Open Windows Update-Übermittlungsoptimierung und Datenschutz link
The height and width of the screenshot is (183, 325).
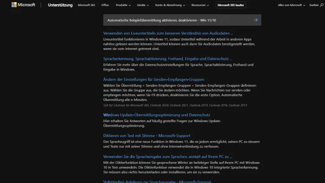coord(156,115)
